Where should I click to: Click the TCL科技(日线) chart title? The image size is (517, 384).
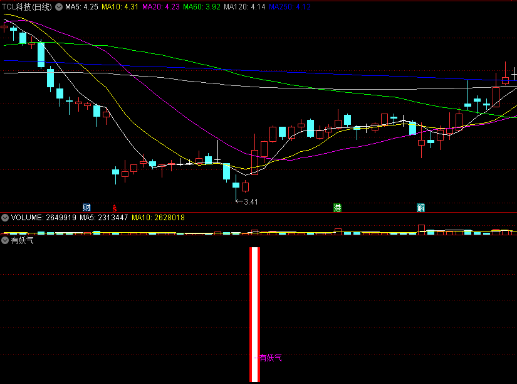27,7
